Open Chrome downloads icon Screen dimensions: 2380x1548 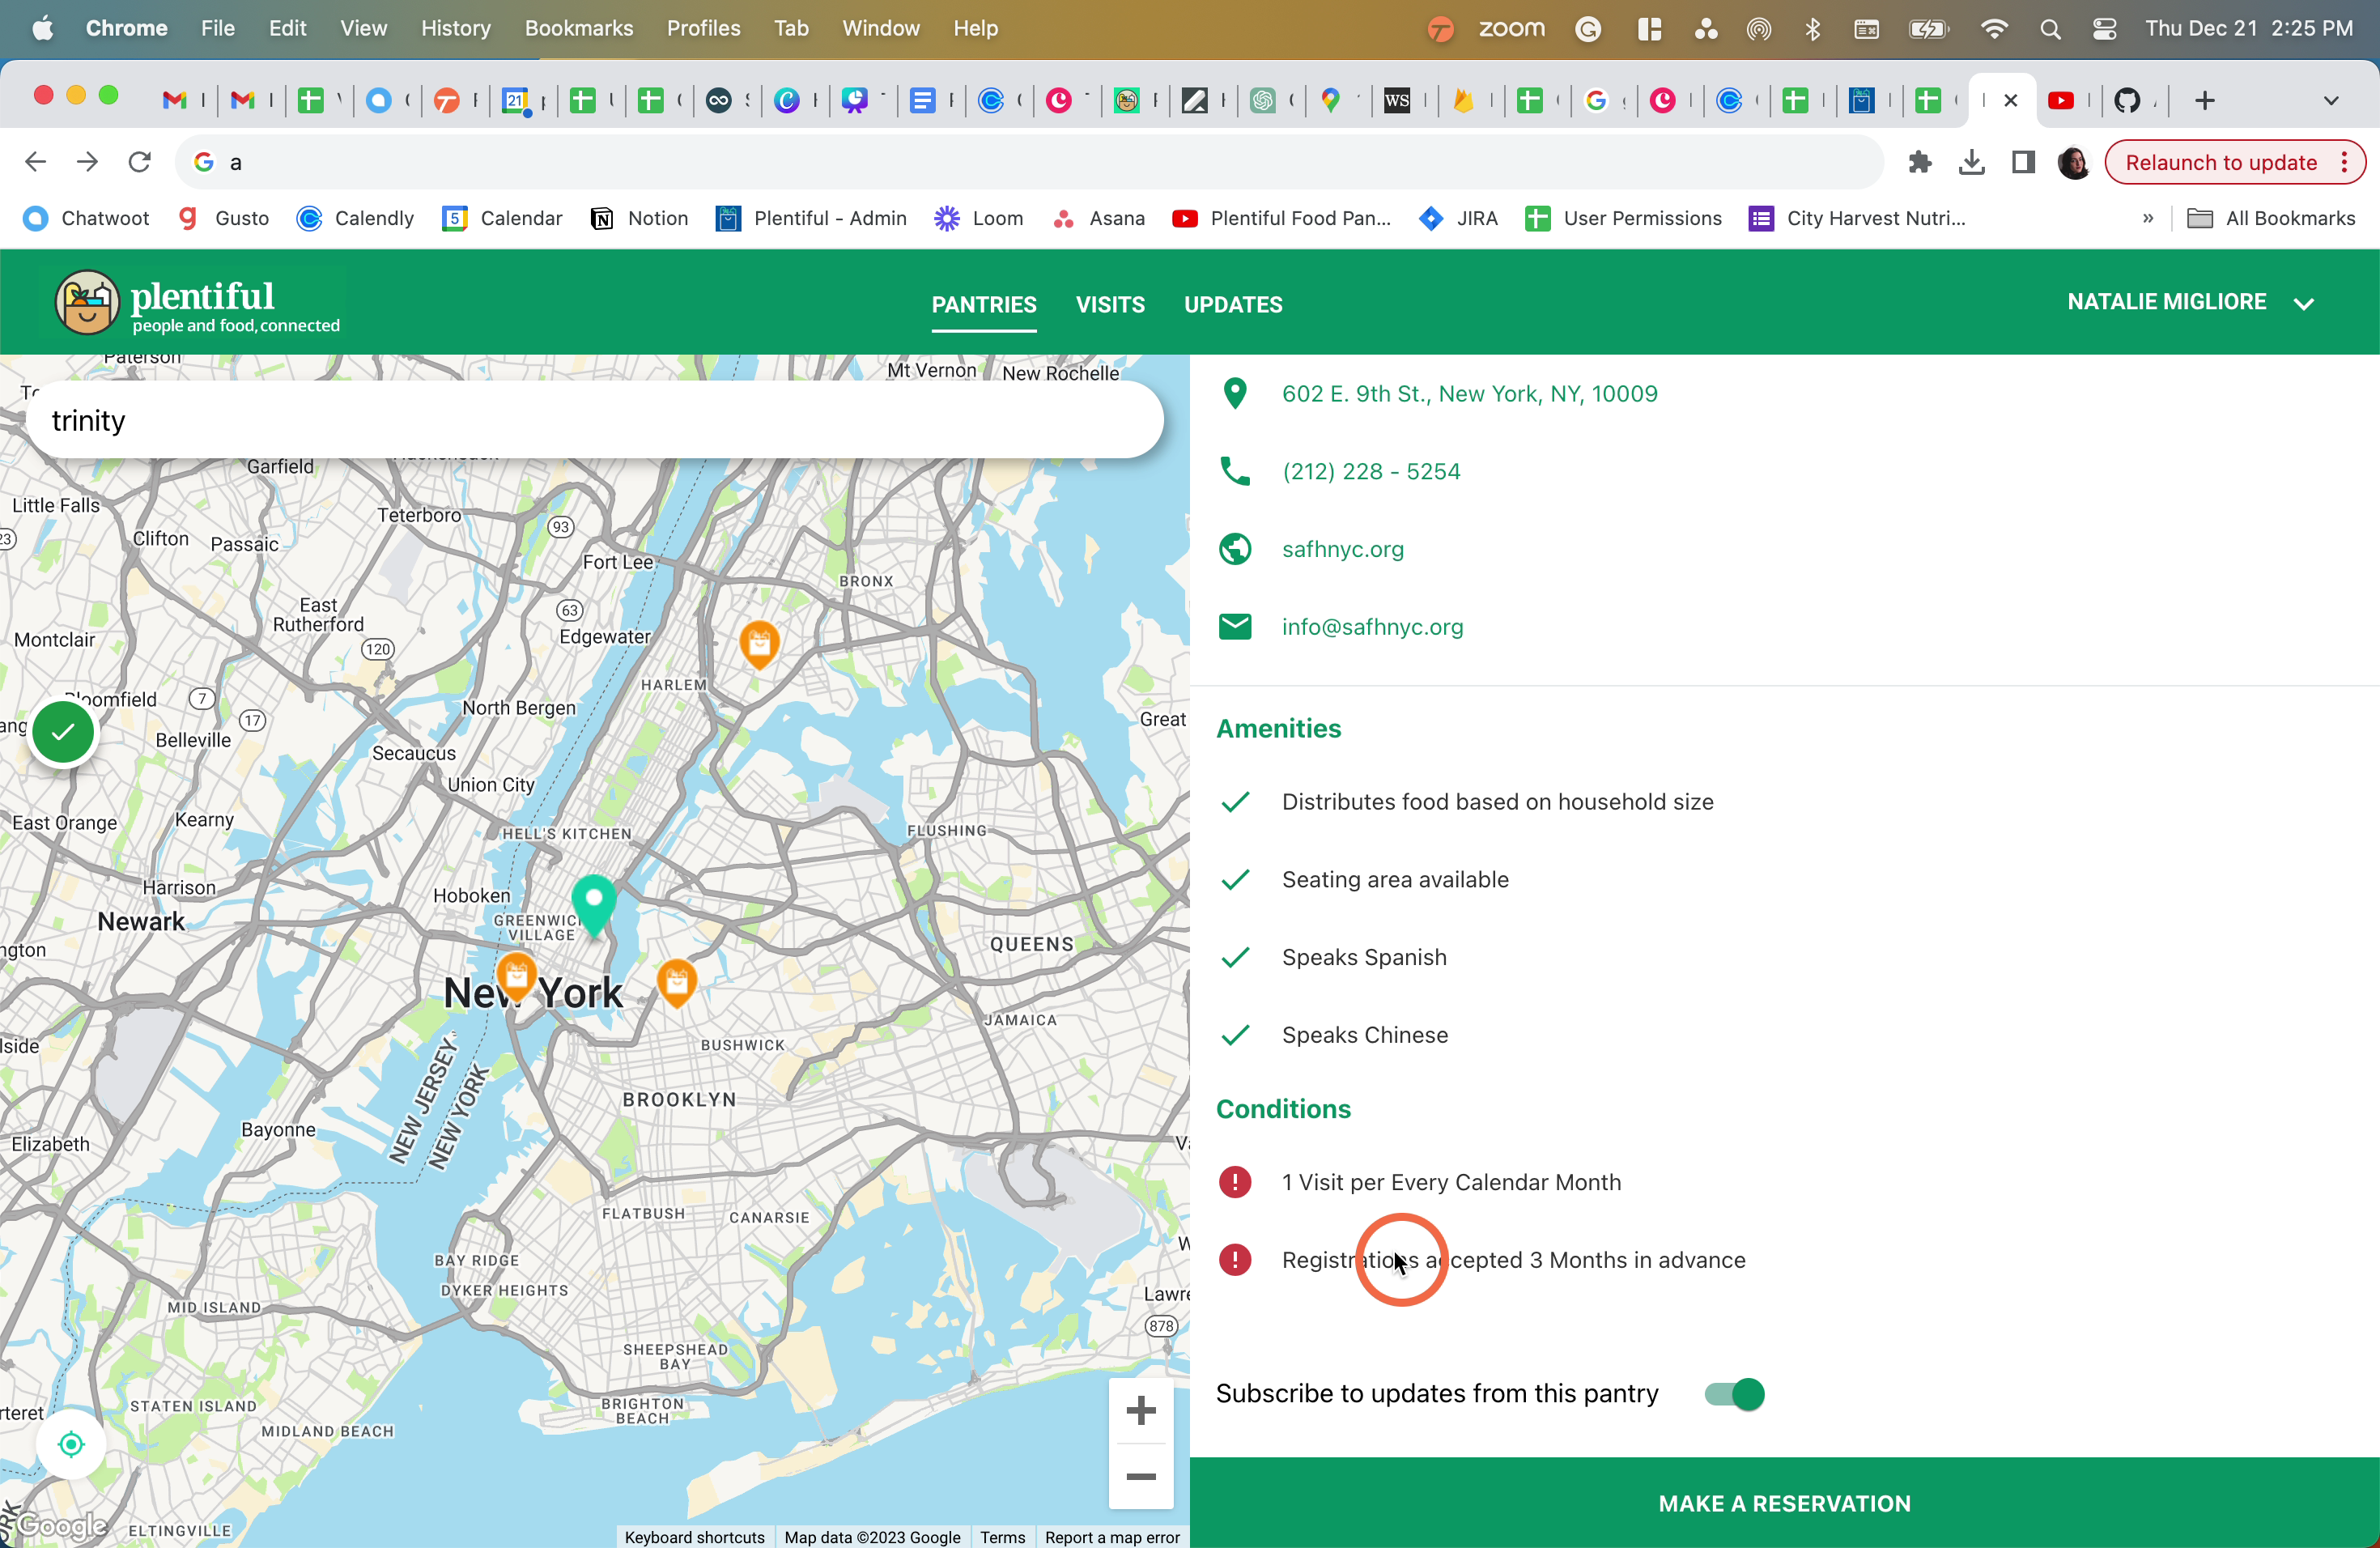click(1971, 162)
